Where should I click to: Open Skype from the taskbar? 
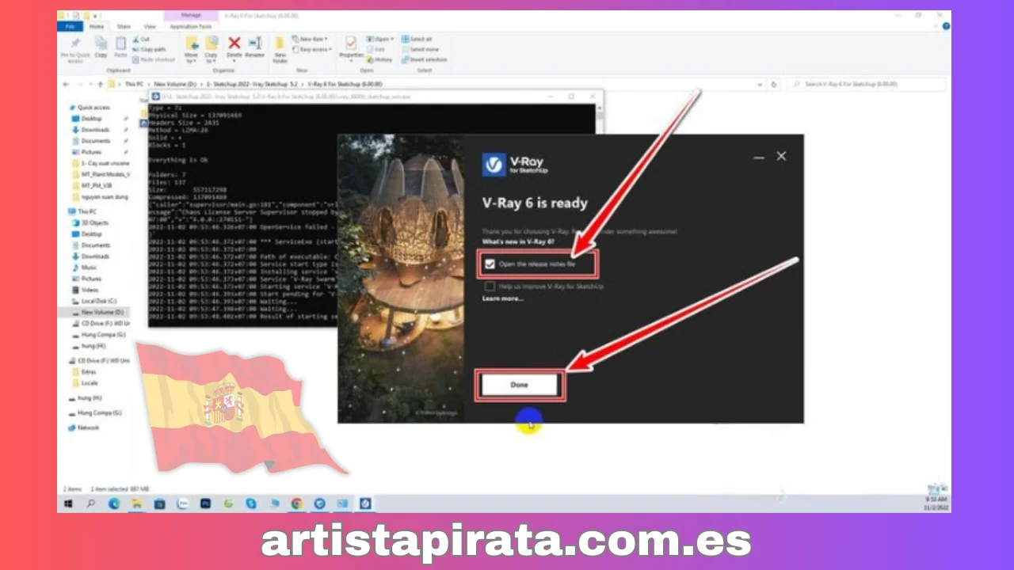(251, 503)
